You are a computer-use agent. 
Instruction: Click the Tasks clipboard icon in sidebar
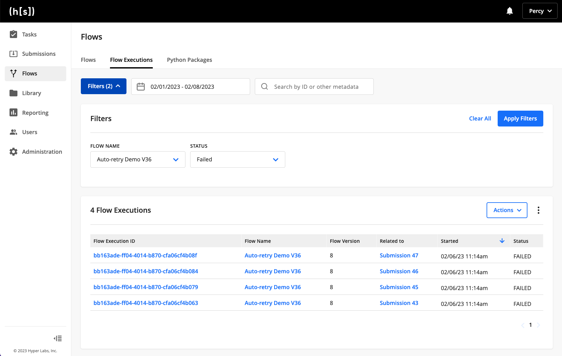click(x=14, y=34)
